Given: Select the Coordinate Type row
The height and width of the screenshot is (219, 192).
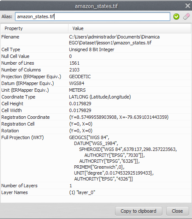Looking at the screenshot, I should [x=96, y=97].
